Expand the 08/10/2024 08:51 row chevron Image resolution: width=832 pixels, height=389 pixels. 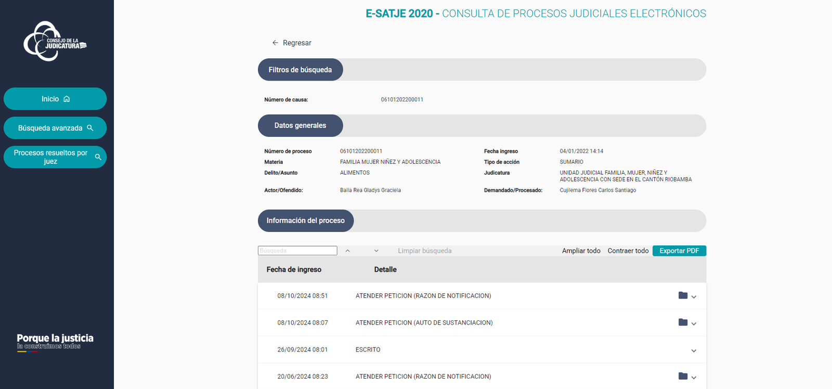tap(694, 297)
